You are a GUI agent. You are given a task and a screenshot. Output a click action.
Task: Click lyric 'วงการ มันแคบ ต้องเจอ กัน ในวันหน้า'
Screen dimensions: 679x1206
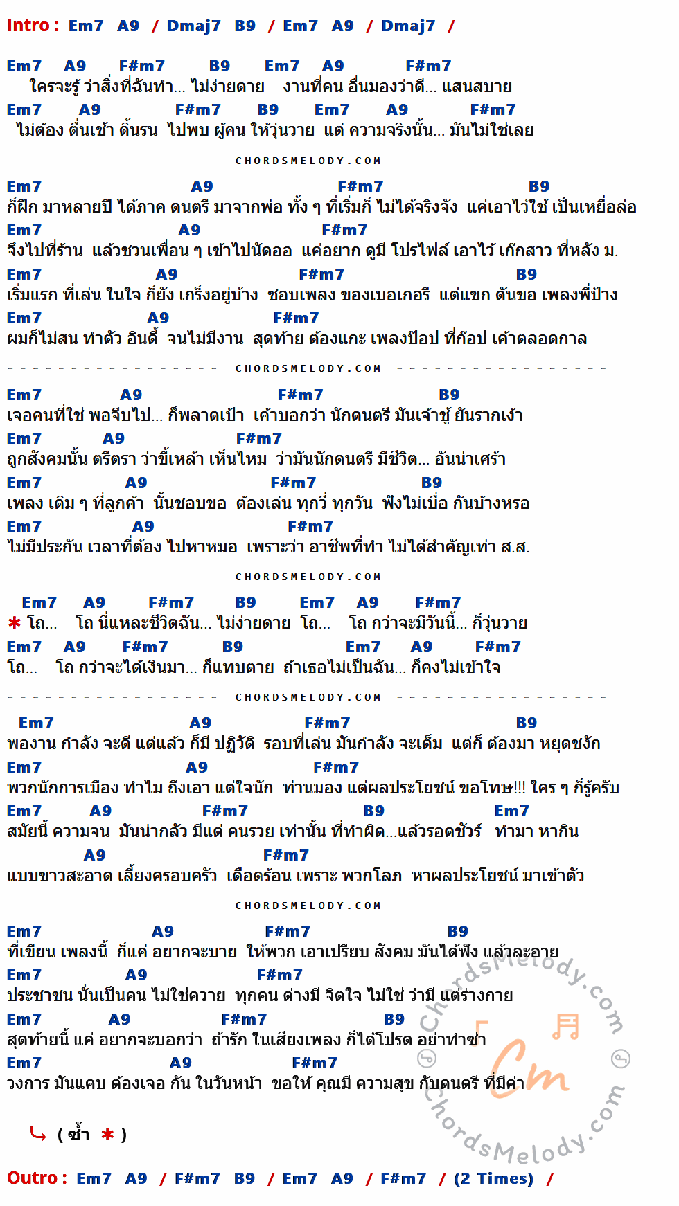pos(134,1084)
